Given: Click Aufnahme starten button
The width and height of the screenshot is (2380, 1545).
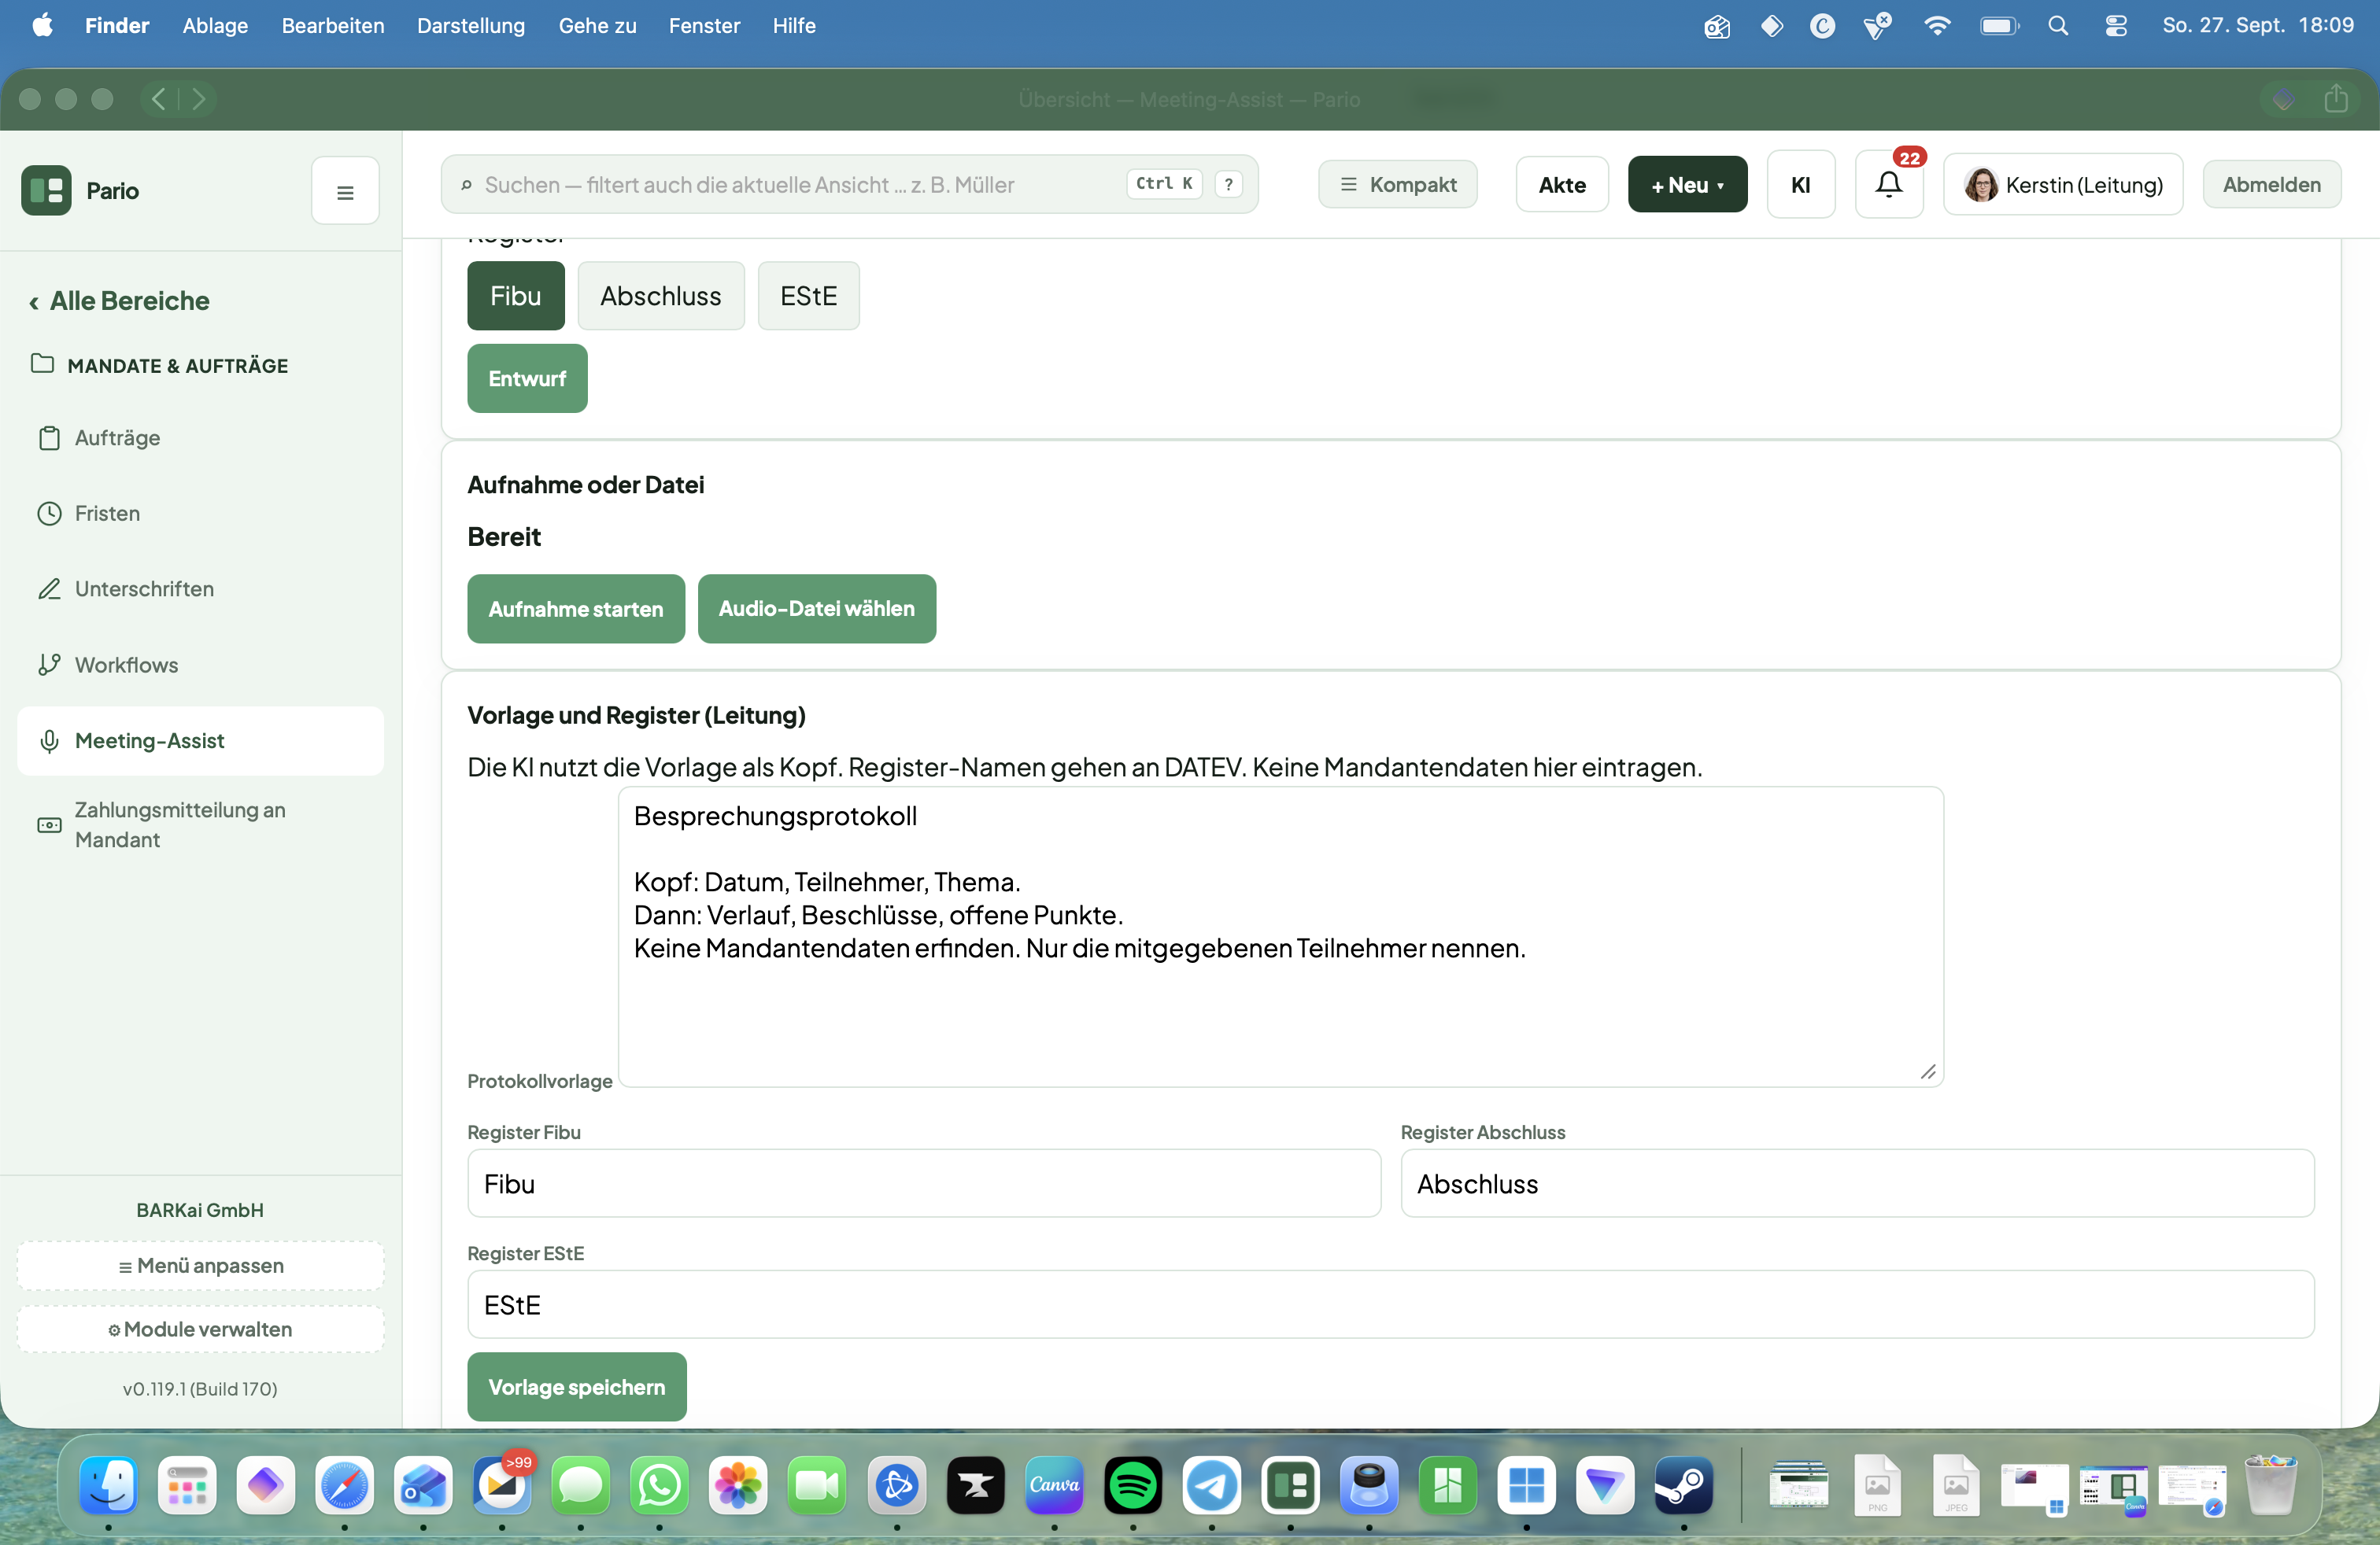Looking at the screenshot, I should 576,609.
